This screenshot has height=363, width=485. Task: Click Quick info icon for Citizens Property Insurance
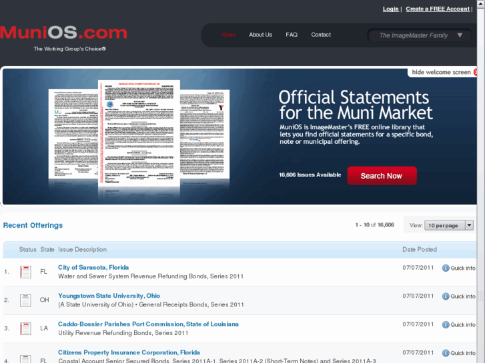point(446,353)
